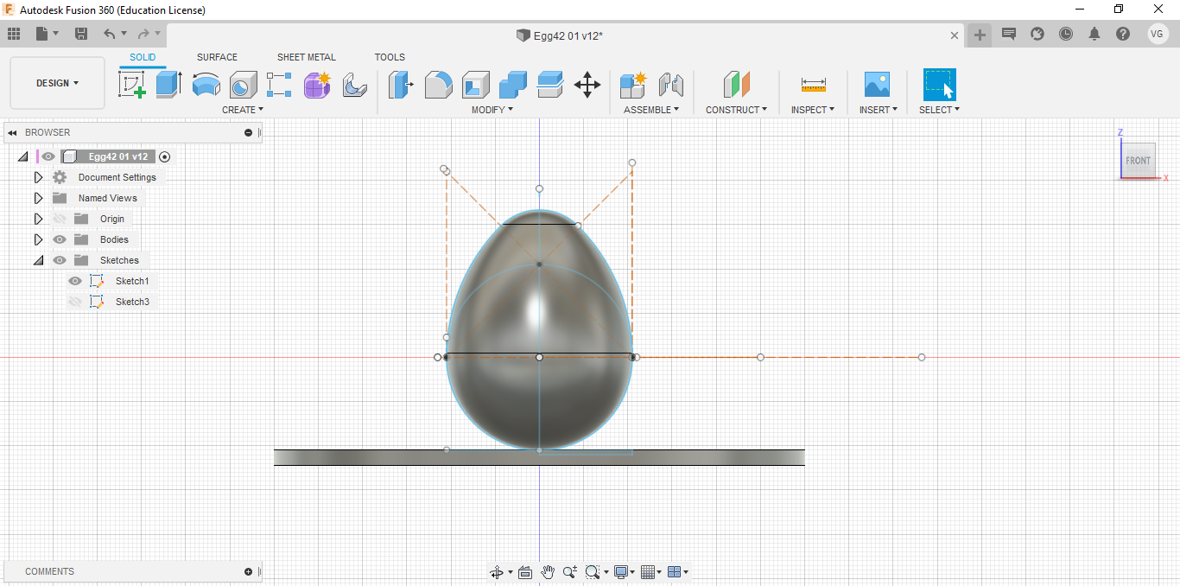Screen dimensions: 1180x586
Task: Expand the Origin folder in the Browser
Action: coord(38,218)
